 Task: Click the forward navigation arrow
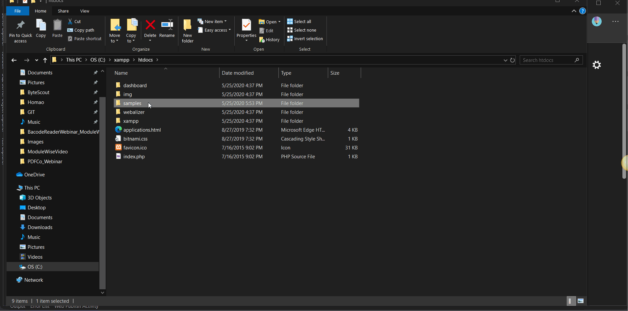(27, 60)
